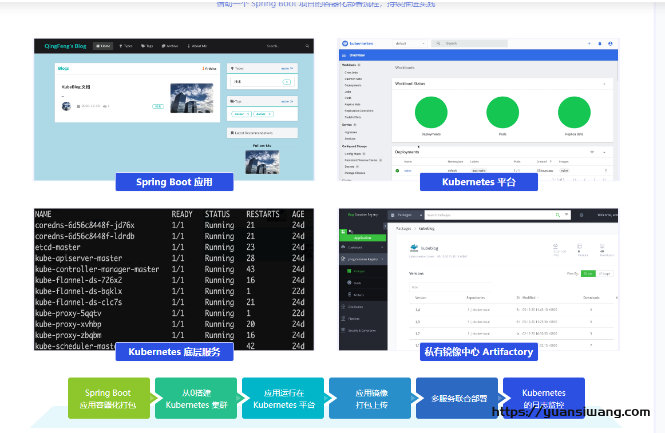Click the green Deployments status circle
The width and height of the screenshot is (665, 433).
pyautogui.click(x=431, y=112)
